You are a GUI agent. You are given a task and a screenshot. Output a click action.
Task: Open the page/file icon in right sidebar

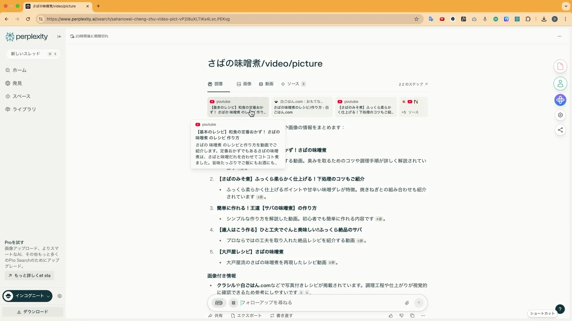(x=560, y=66)
